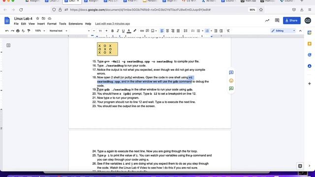Insert a checklist from the toolbar
This screenshot has width=315, height=177.
pyautogui.click(x=192, y=30)
